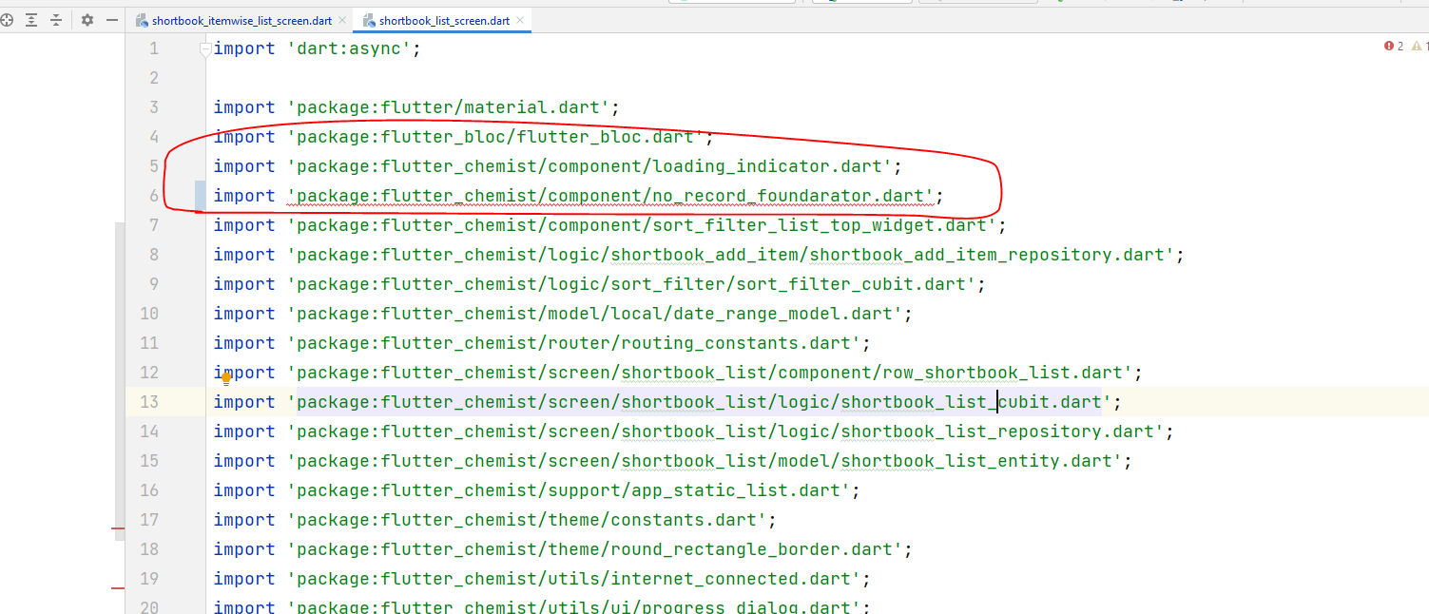This screenshot has height=614, width=1429.
Task: Close the shortbook_list_screen.dart tab
Action: (519, 18)
